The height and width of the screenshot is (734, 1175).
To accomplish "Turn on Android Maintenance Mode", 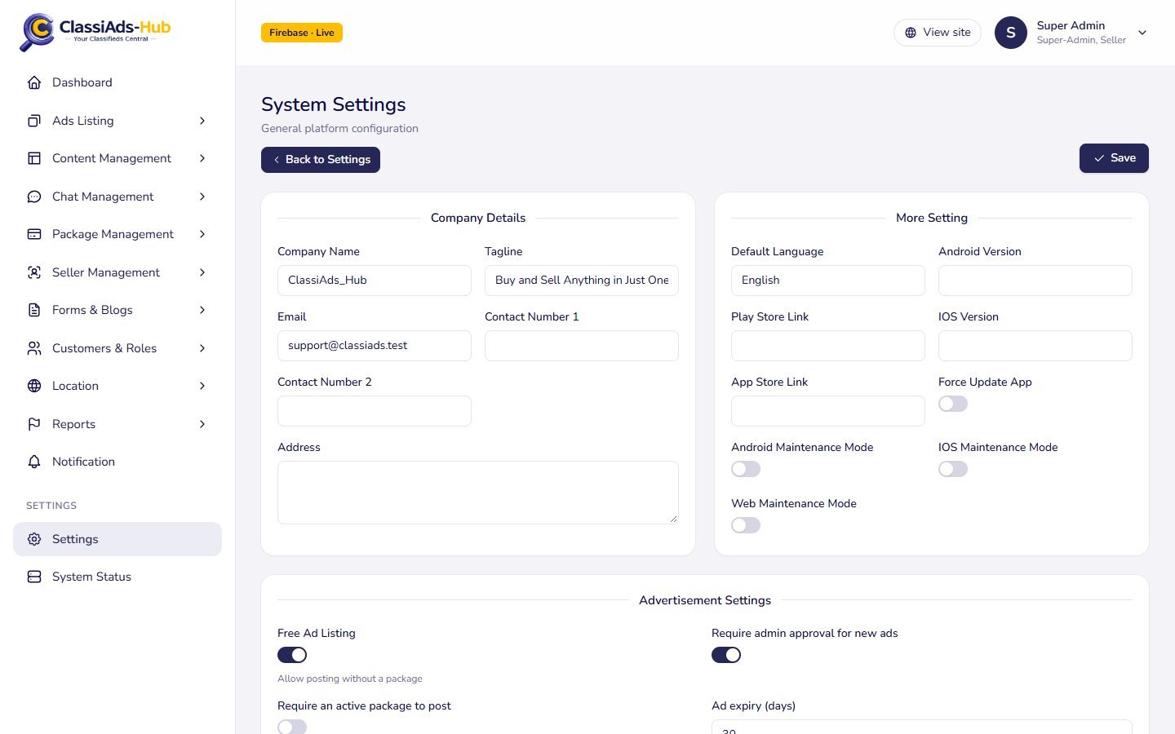I will pos(746,469).
